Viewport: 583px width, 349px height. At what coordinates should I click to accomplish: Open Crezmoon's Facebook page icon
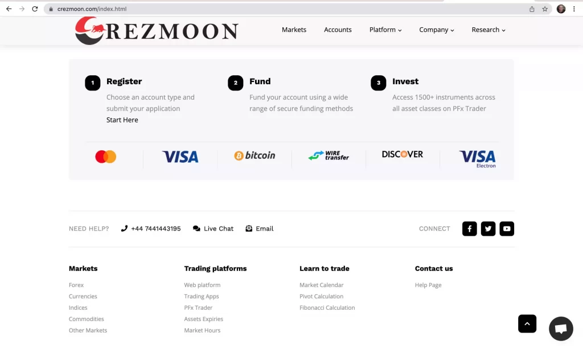pyautogui.click(x=469, y=228)
